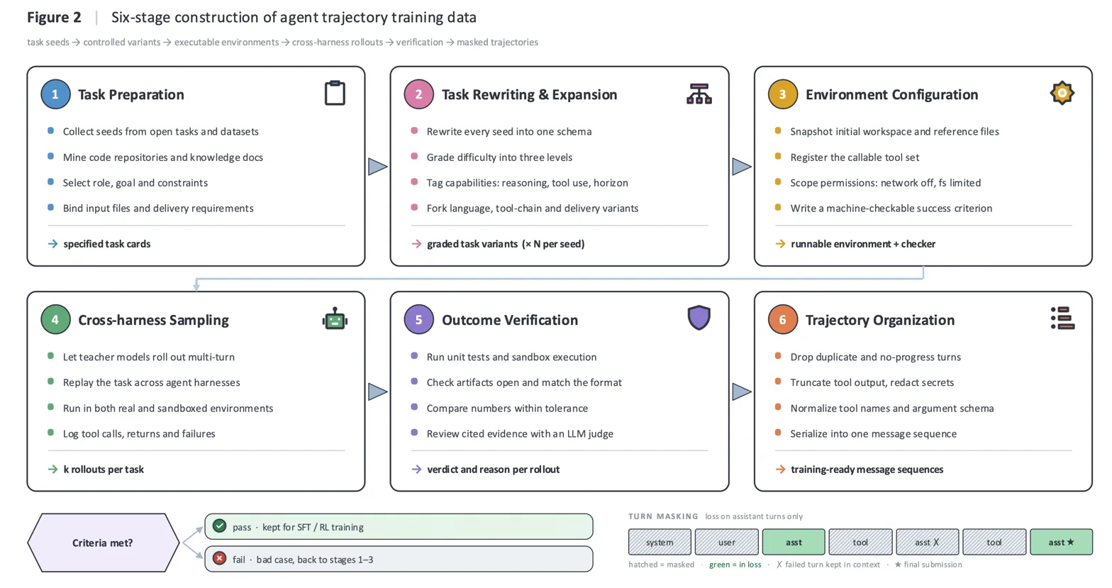Select 'Write a machine-checkable success criterion'
Viewport: 1112px width, 588px height.
pos(891,208)
